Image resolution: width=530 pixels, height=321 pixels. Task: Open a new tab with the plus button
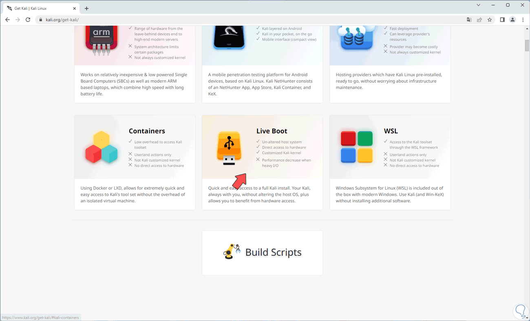tap(86, 8)
